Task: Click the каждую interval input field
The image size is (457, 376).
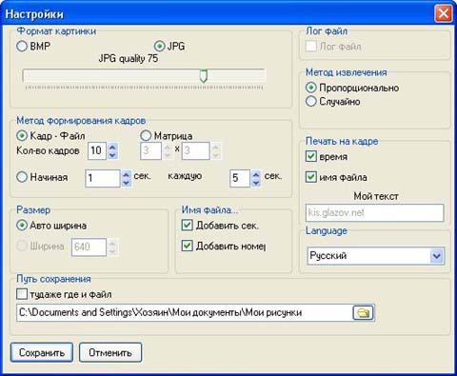Action: (240, 178)
